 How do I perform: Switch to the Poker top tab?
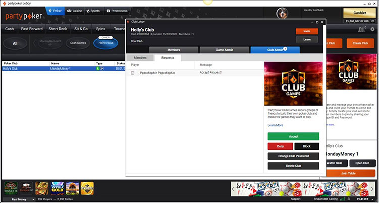[x=55, y=11]
